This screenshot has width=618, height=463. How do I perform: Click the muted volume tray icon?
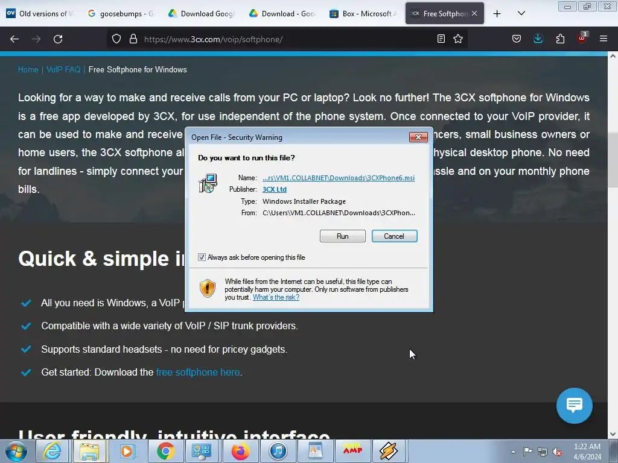[557, 452]
